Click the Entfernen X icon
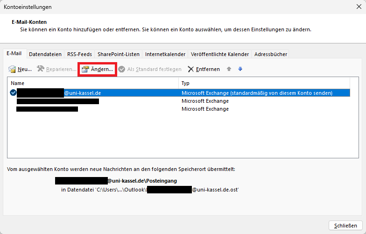This screenshot has width=366, height=234. (x=190, y=69)
